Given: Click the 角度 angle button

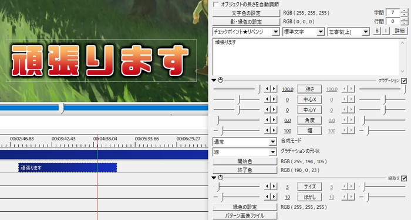Looking at the screenshot, I should [309, 120].
